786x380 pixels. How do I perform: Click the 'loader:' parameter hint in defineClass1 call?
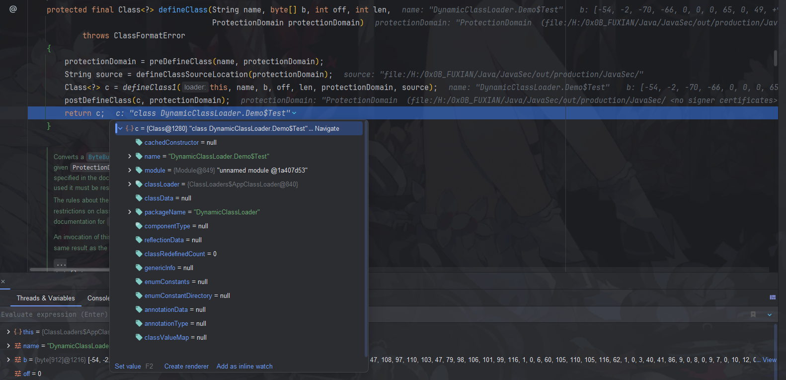[194, 87]
